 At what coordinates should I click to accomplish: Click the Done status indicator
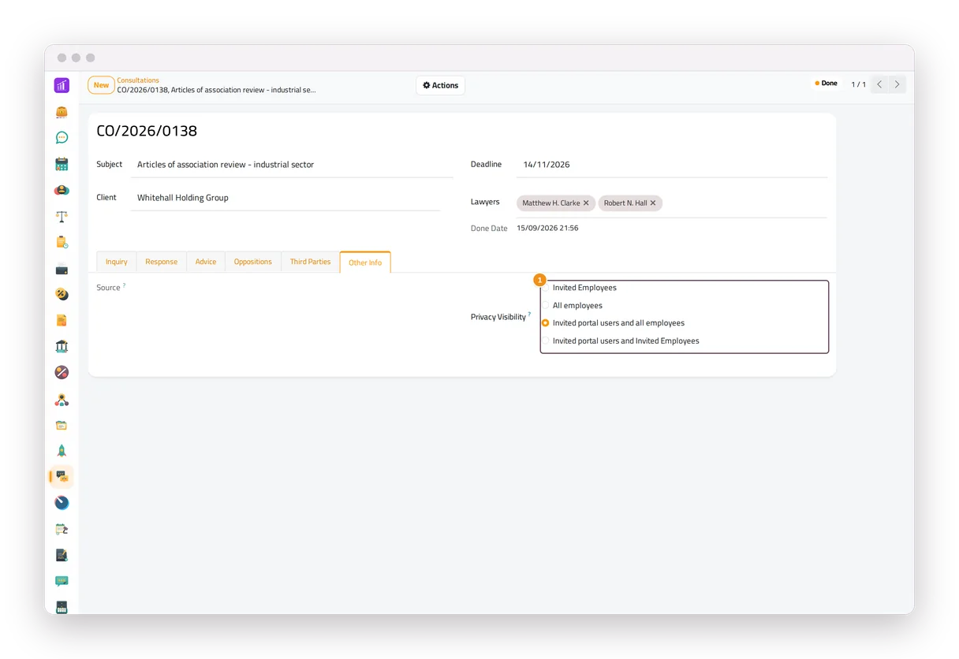pos(826,84)
